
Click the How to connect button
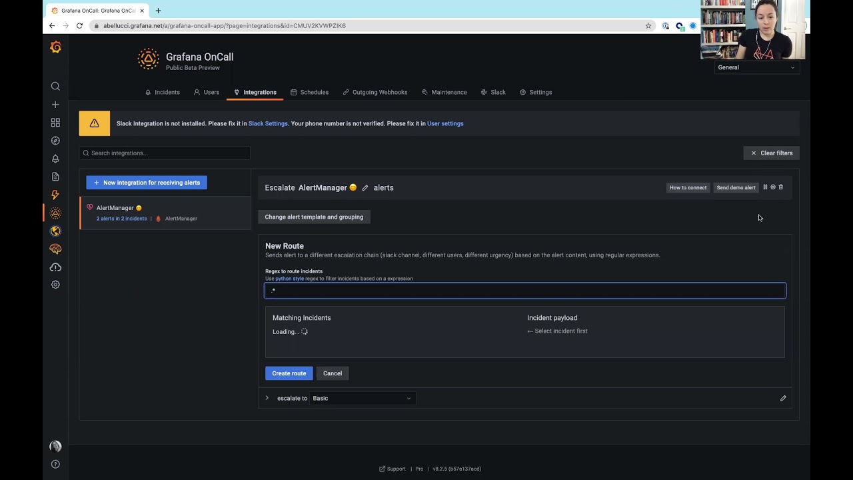(x=688, y=188)
